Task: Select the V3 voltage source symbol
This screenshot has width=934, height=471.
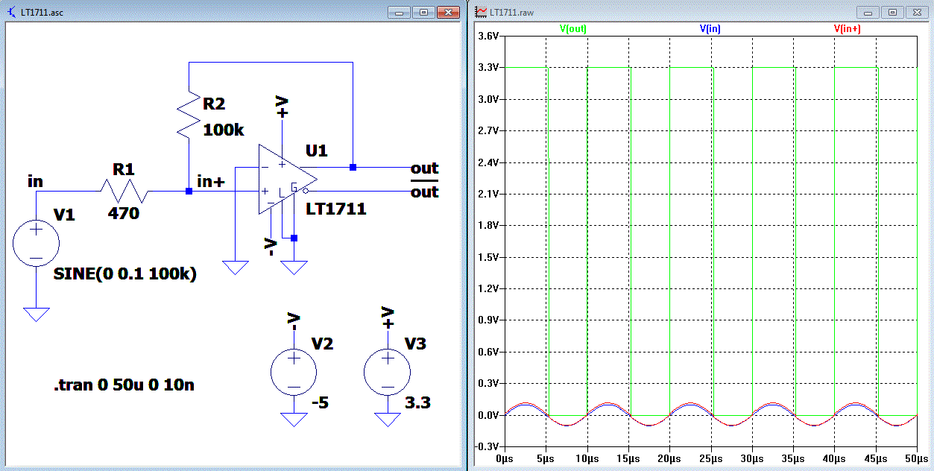Action: point(388,372)
